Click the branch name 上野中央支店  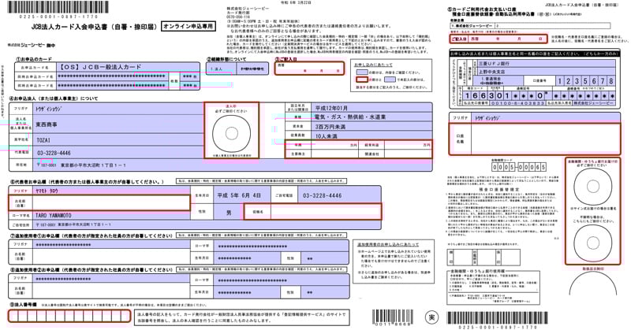point(491,72)
